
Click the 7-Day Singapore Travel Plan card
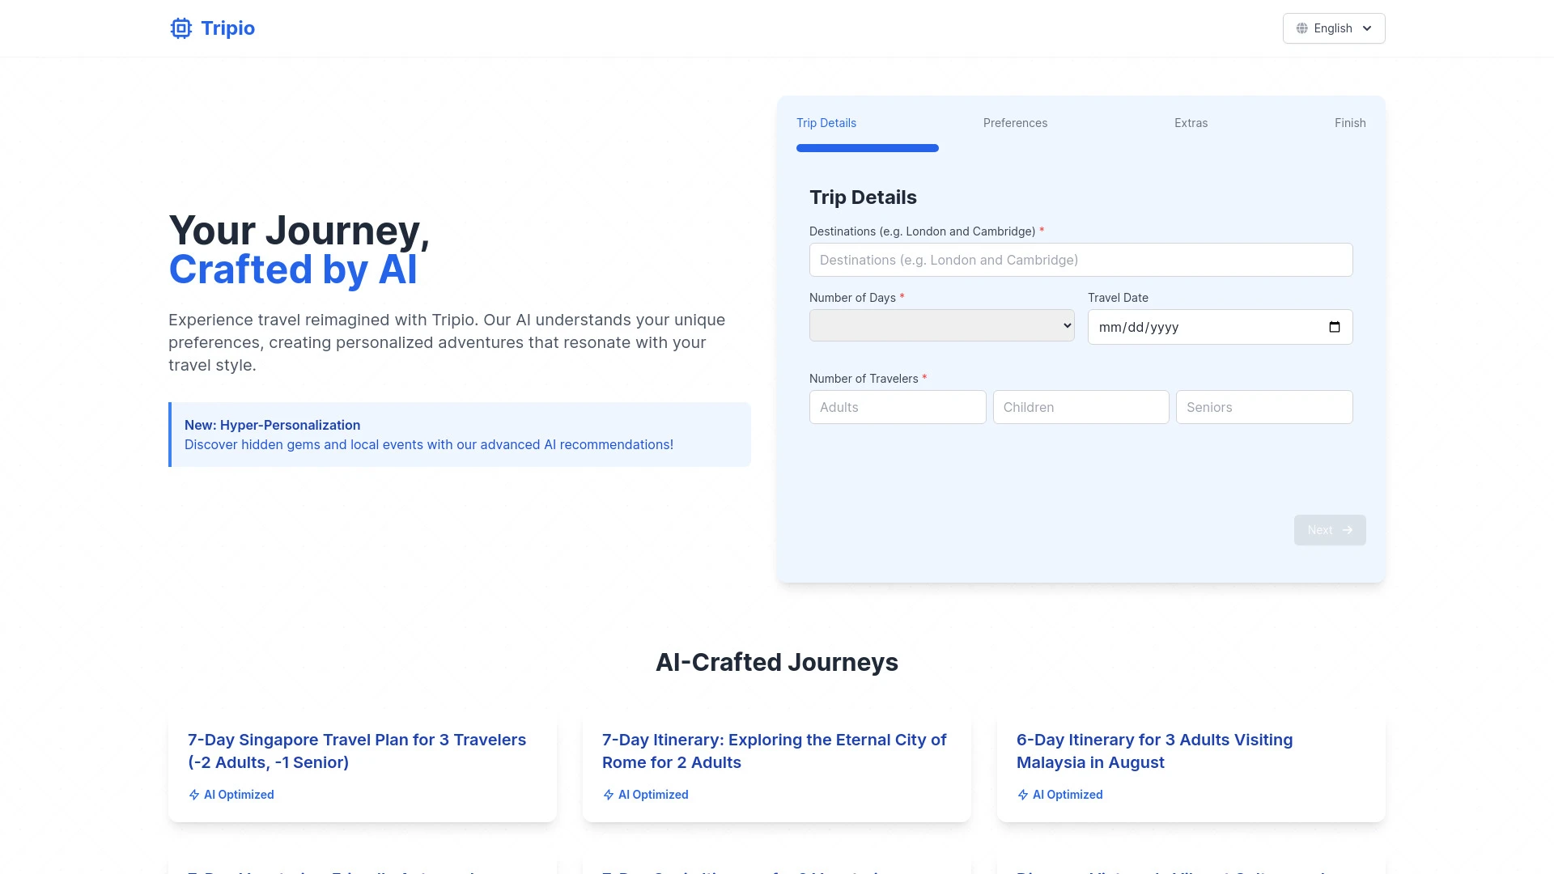363,765
